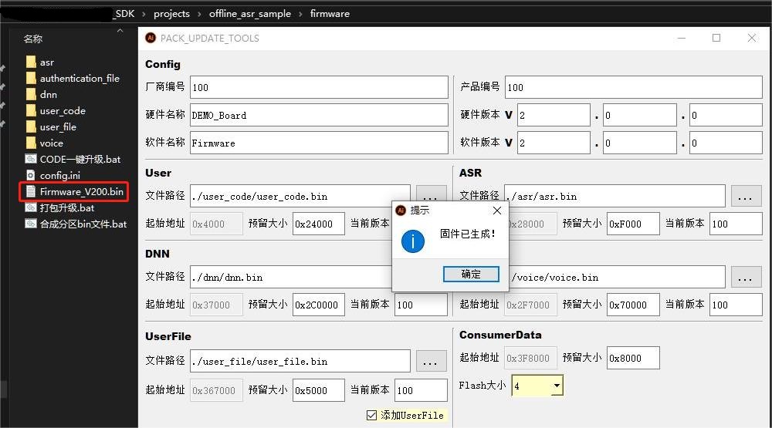
Task: Click the 确定 button in dialog
Action: tap(470, 274)
